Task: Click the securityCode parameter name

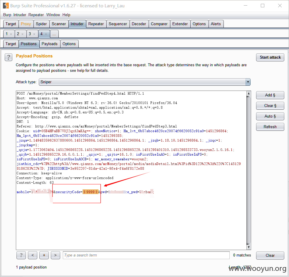Action: tap(68, 192)
